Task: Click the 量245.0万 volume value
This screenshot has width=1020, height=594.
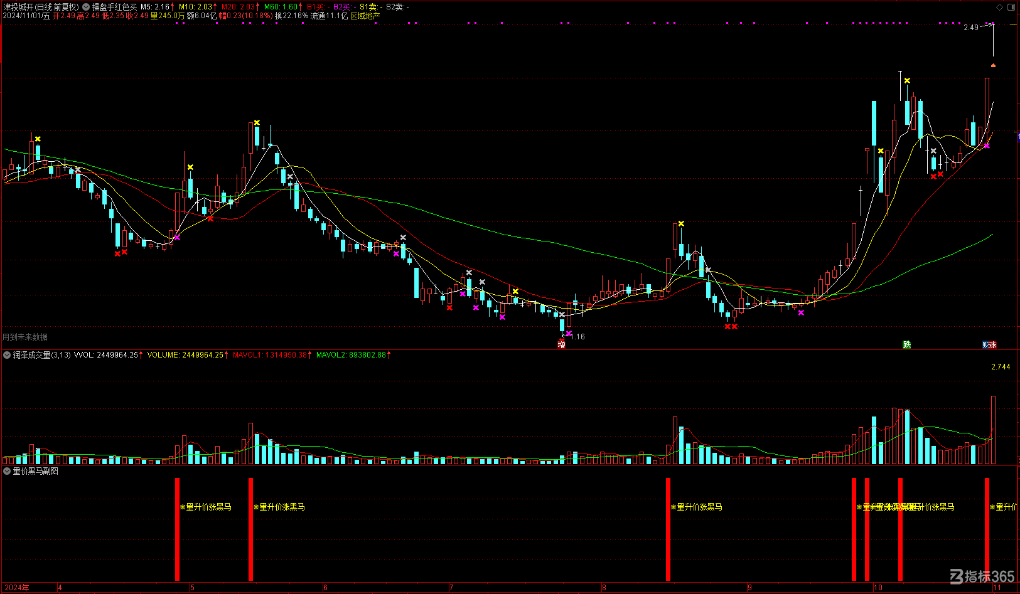Action: (x=168, y=16)
